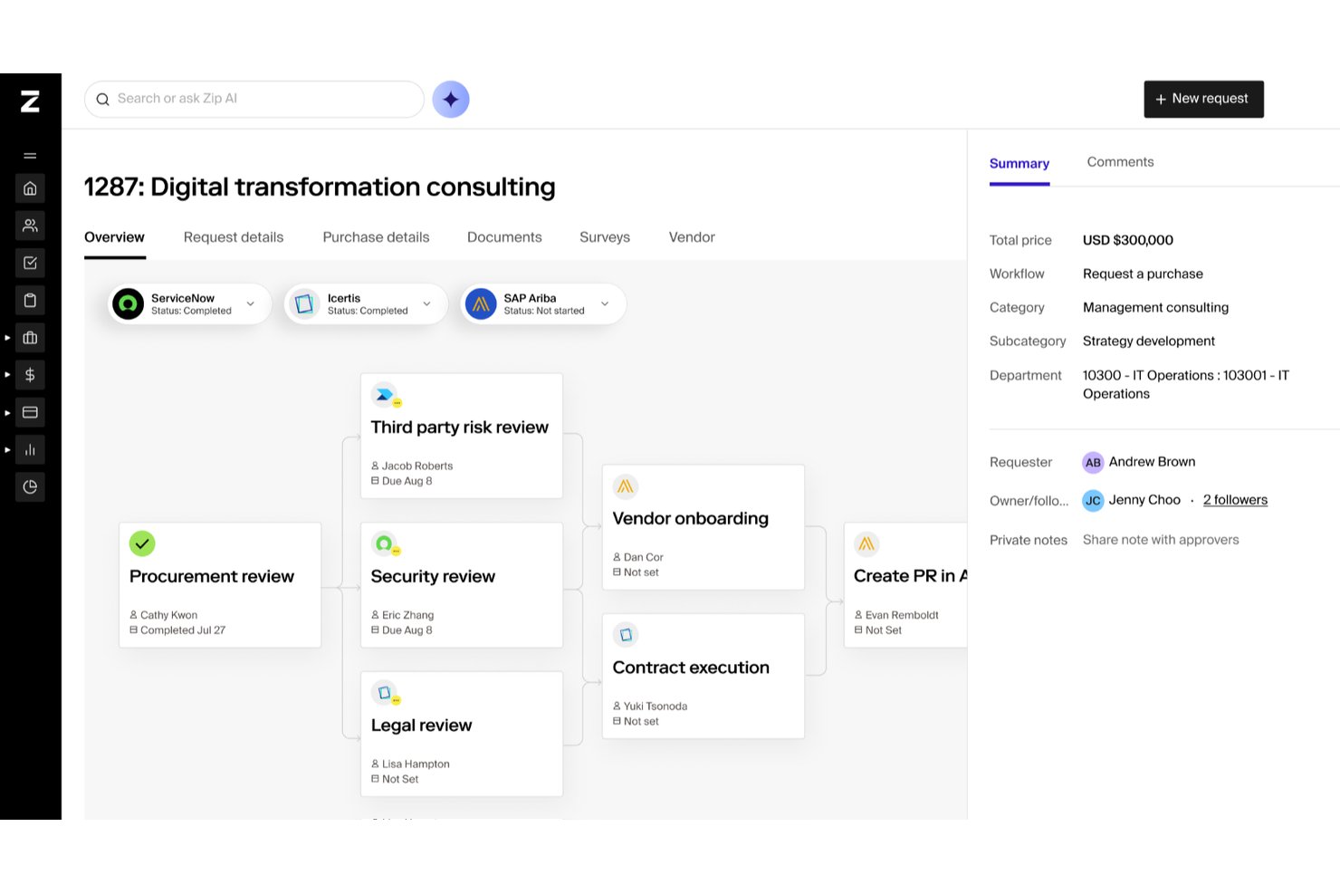Switch to the Documents tab
This screenshot has height=894, width=1340.
point(504,237)
